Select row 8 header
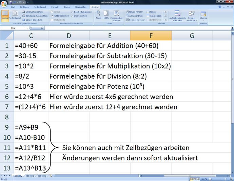The height and width of the screenshot is (181, 234). [7, 117]
